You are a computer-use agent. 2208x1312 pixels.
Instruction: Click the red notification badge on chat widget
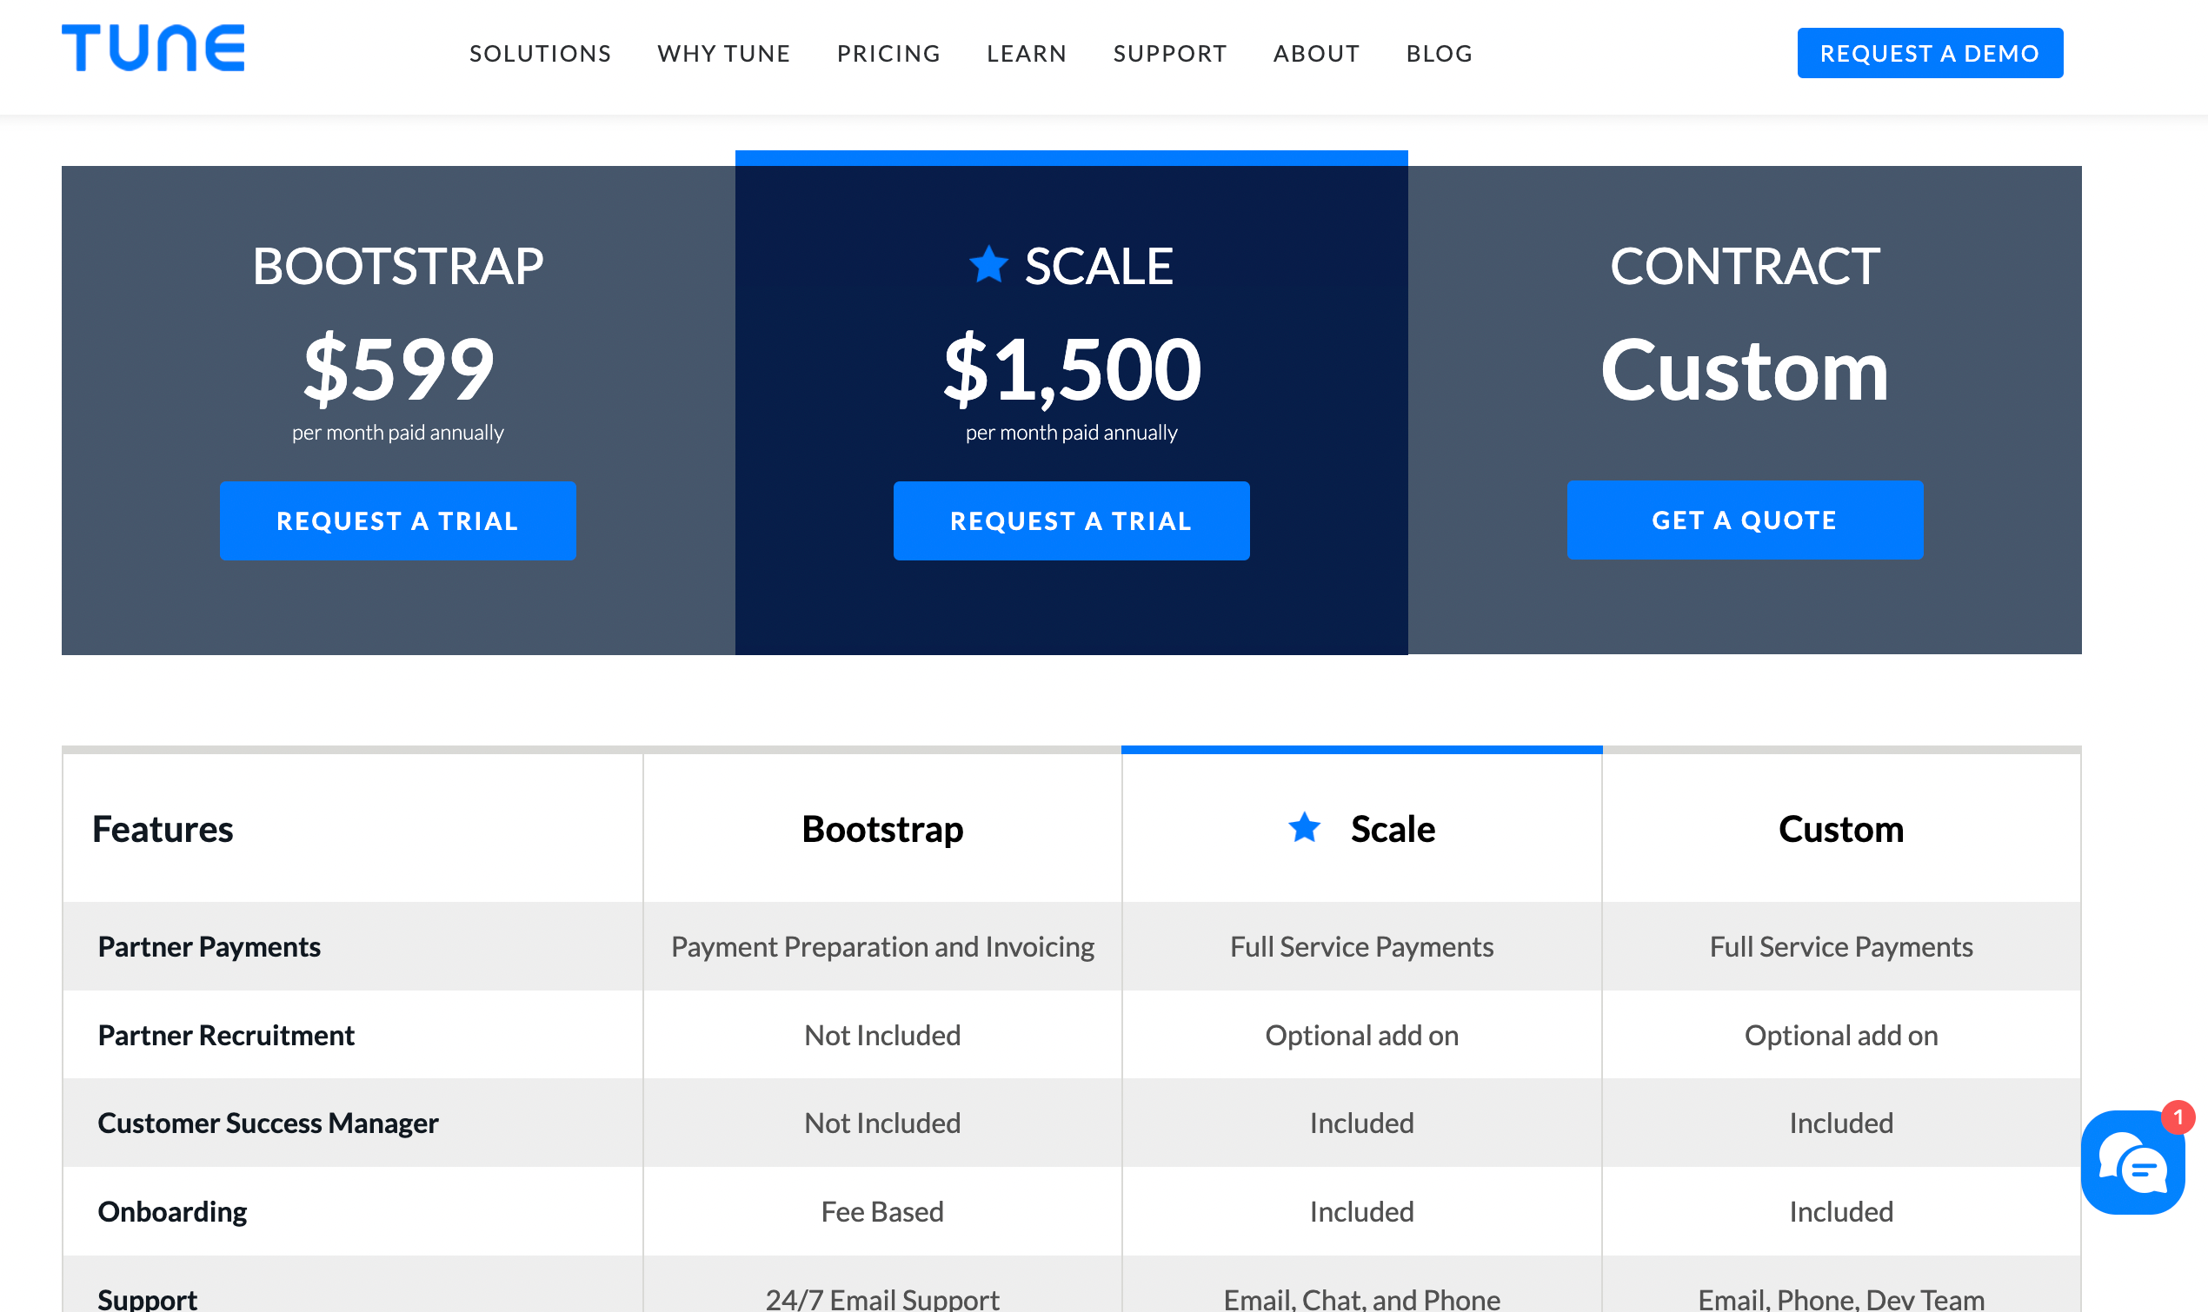[x=2178, y=1117]
